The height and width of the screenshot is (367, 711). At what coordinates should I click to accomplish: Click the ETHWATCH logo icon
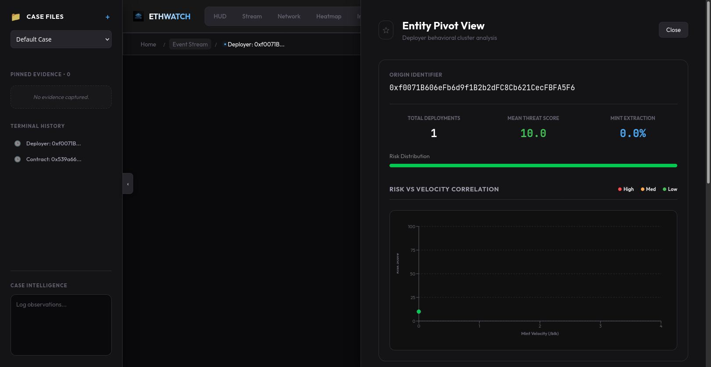(138, 17)
